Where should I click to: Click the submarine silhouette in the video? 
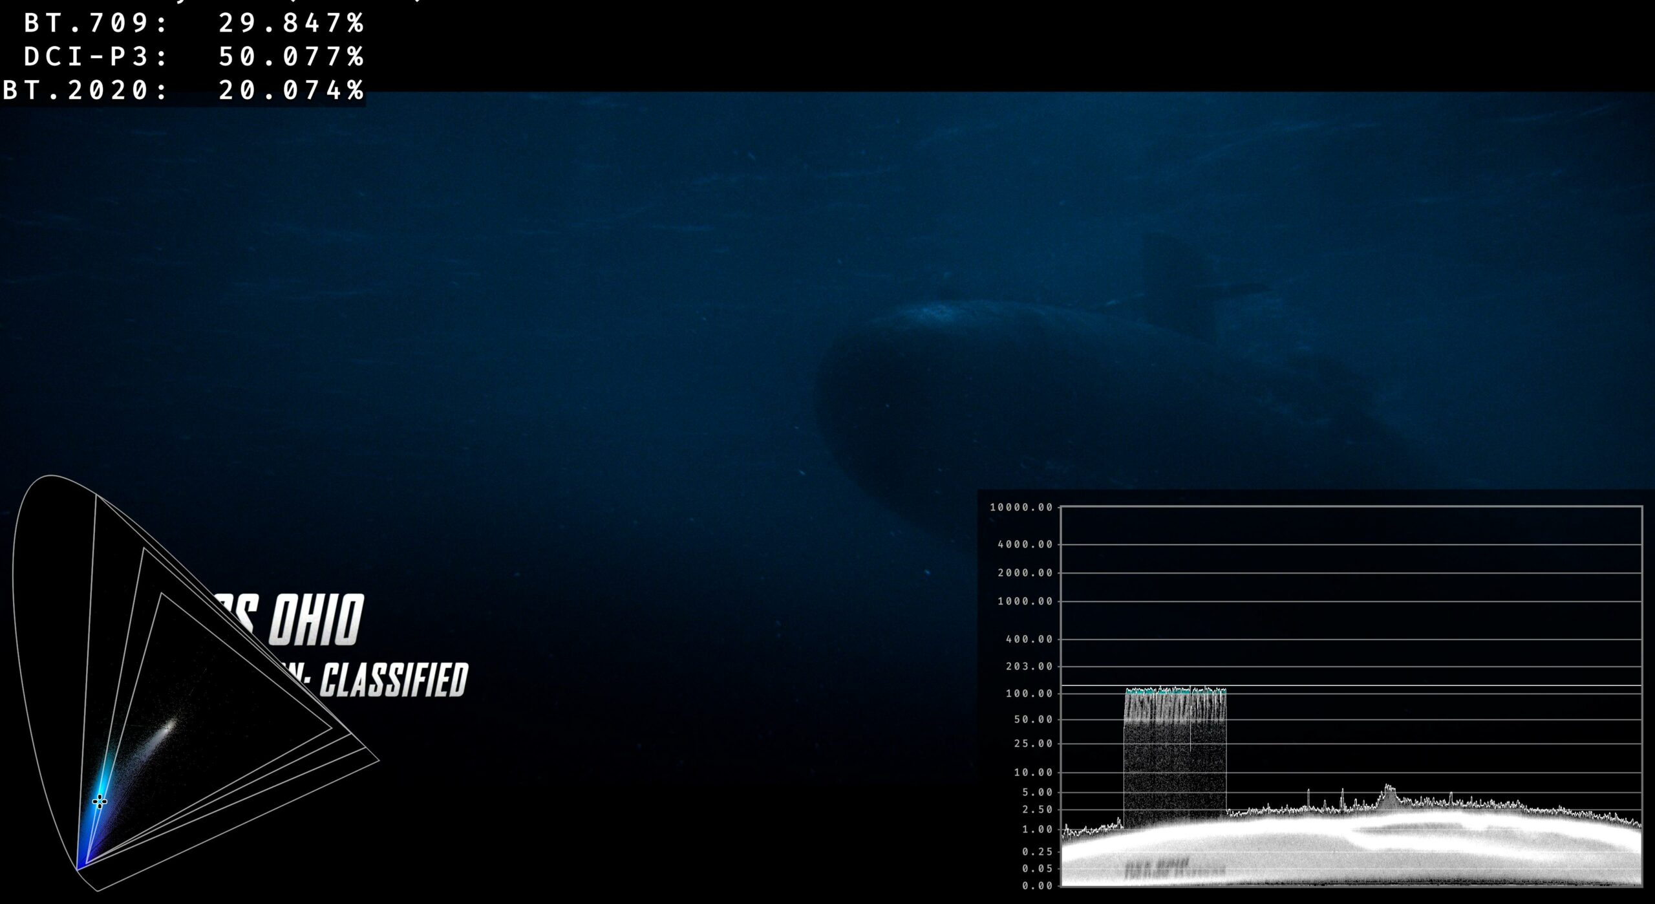(1067, 401)
